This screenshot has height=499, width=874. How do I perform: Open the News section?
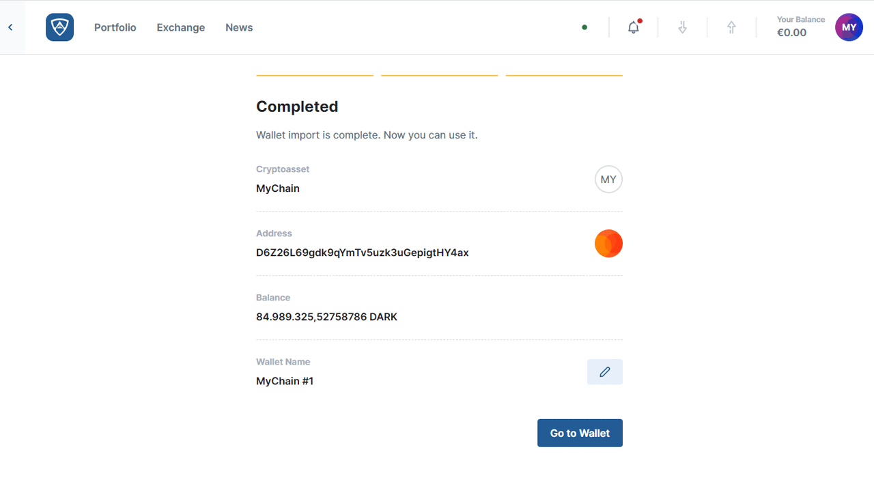[x=239, y=27]
